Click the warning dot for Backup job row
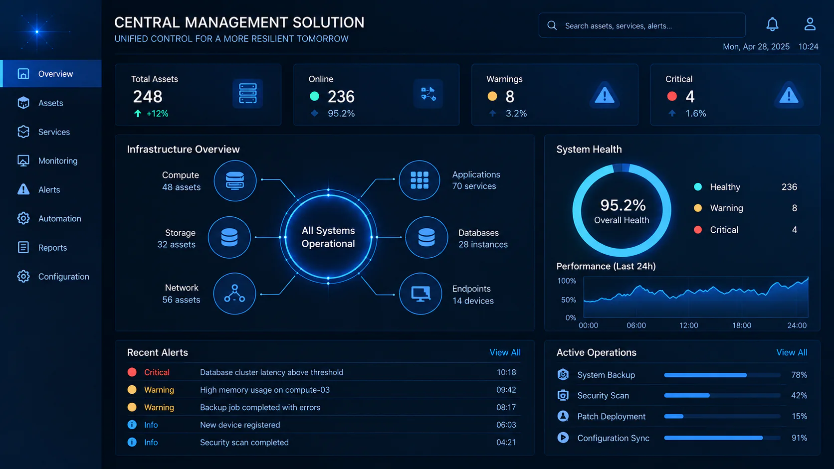Image resolution: width=834 pixels, height=469 pixels. [x=132, y=407]
